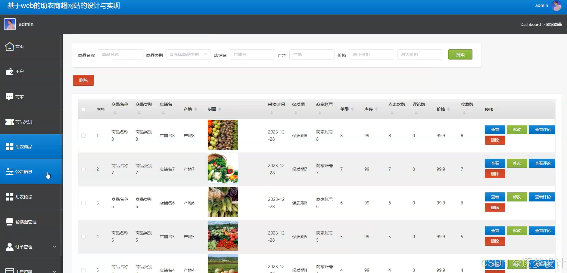Click red 删除 button for row 4

[x=495, y=241]
